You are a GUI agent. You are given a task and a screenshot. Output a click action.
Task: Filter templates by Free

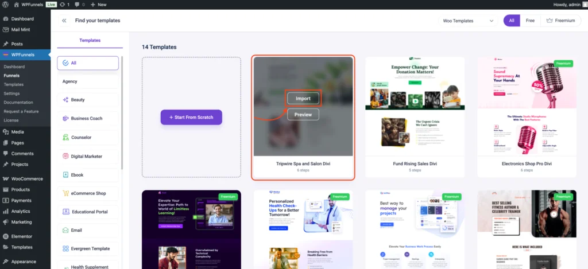(x=530, y=21)
